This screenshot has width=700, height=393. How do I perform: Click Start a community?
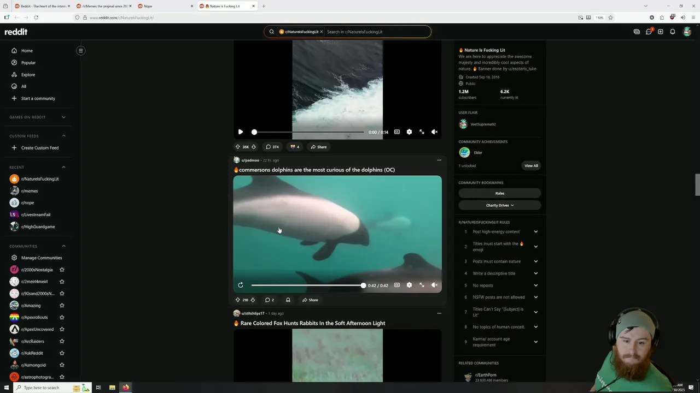(38, 98)
